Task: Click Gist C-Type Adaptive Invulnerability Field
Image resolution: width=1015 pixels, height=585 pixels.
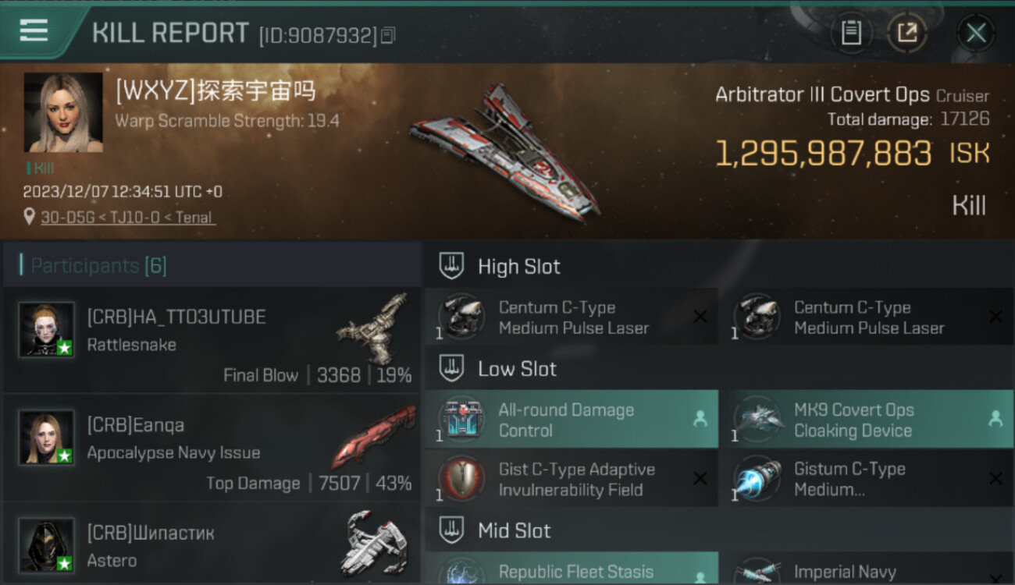Action: 572,479
